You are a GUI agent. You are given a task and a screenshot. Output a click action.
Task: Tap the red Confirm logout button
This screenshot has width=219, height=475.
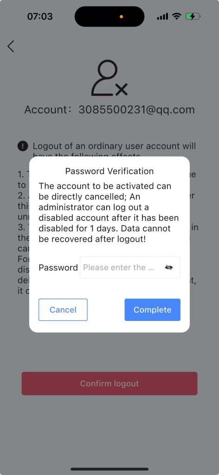click(x=109, y=384)
